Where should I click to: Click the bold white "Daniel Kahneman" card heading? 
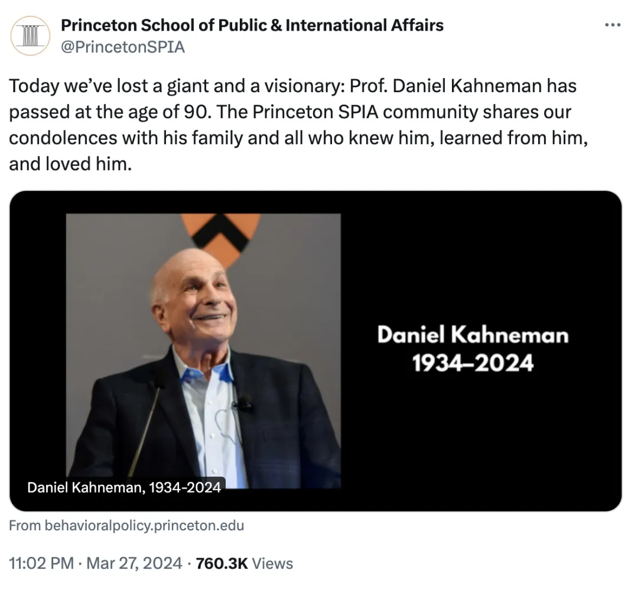[473, 335]
